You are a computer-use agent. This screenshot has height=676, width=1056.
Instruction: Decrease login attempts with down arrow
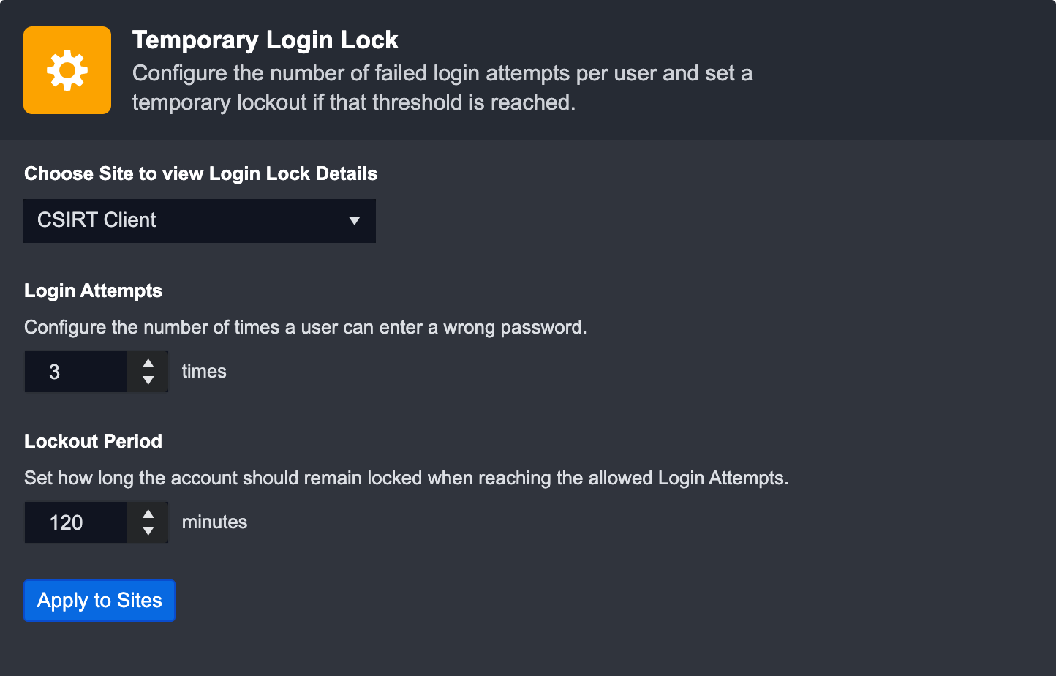click(148, 380)
